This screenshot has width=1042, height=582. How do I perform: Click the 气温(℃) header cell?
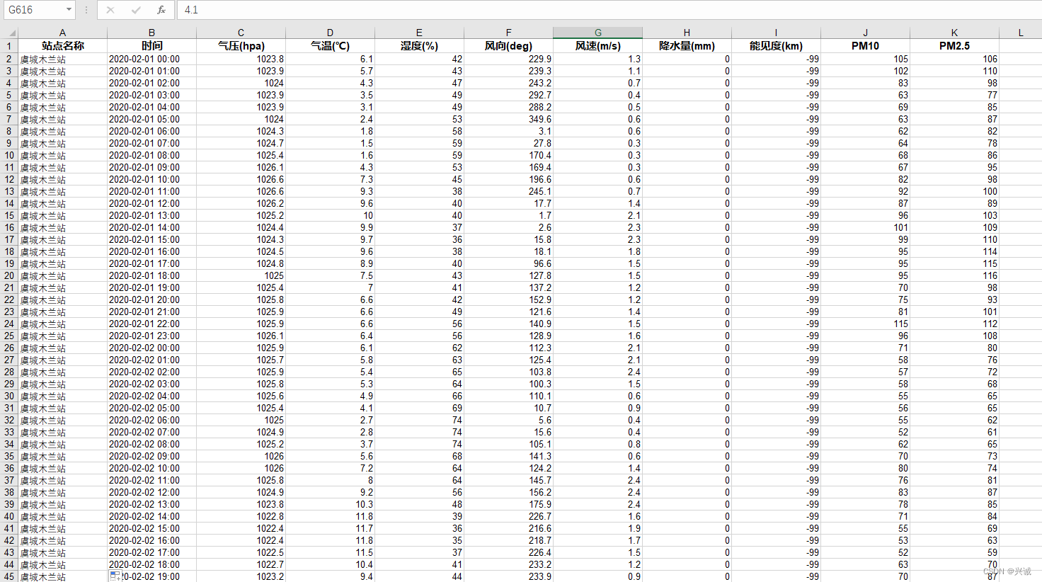330,46
